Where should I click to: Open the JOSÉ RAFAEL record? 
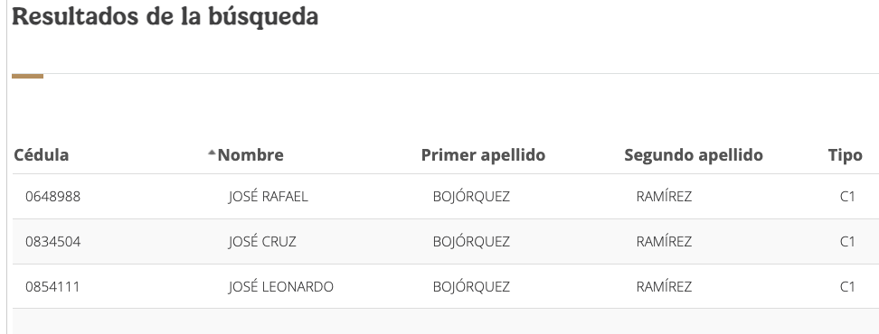click(268, 197)
